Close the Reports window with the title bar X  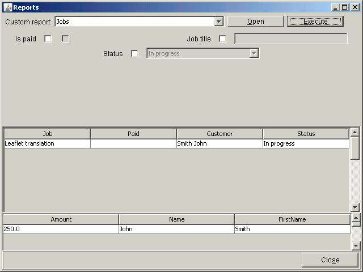(x=354, y=7)
